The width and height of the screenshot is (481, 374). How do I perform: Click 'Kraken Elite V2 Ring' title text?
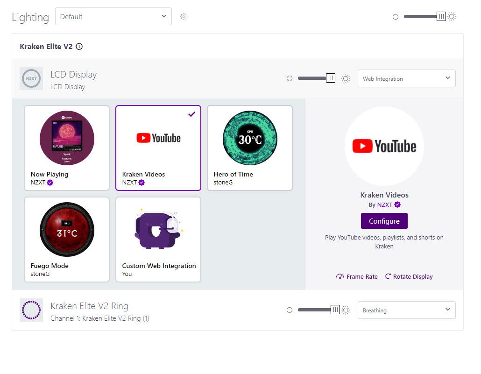tap(89, 306)
